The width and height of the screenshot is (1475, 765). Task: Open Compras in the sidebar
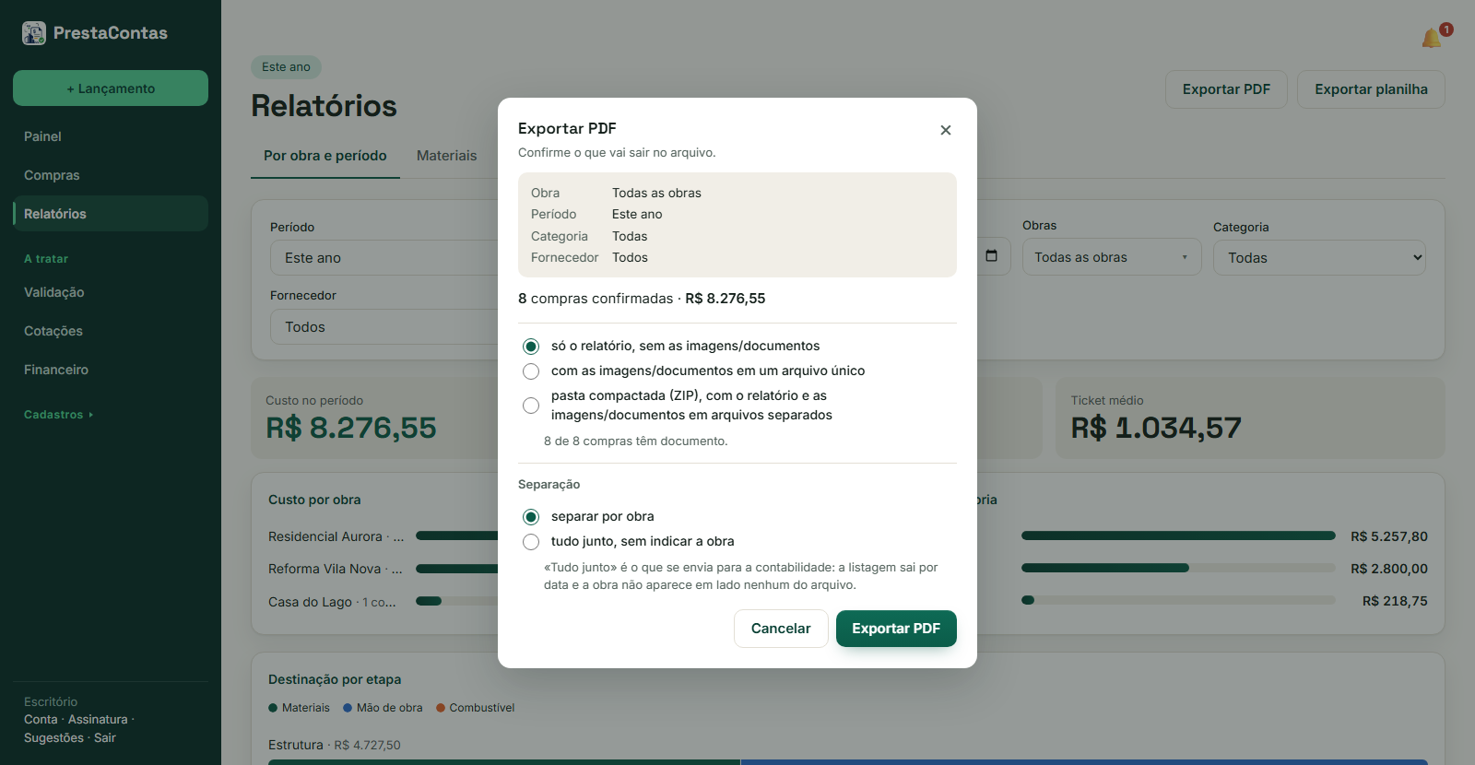pos(111,175)
